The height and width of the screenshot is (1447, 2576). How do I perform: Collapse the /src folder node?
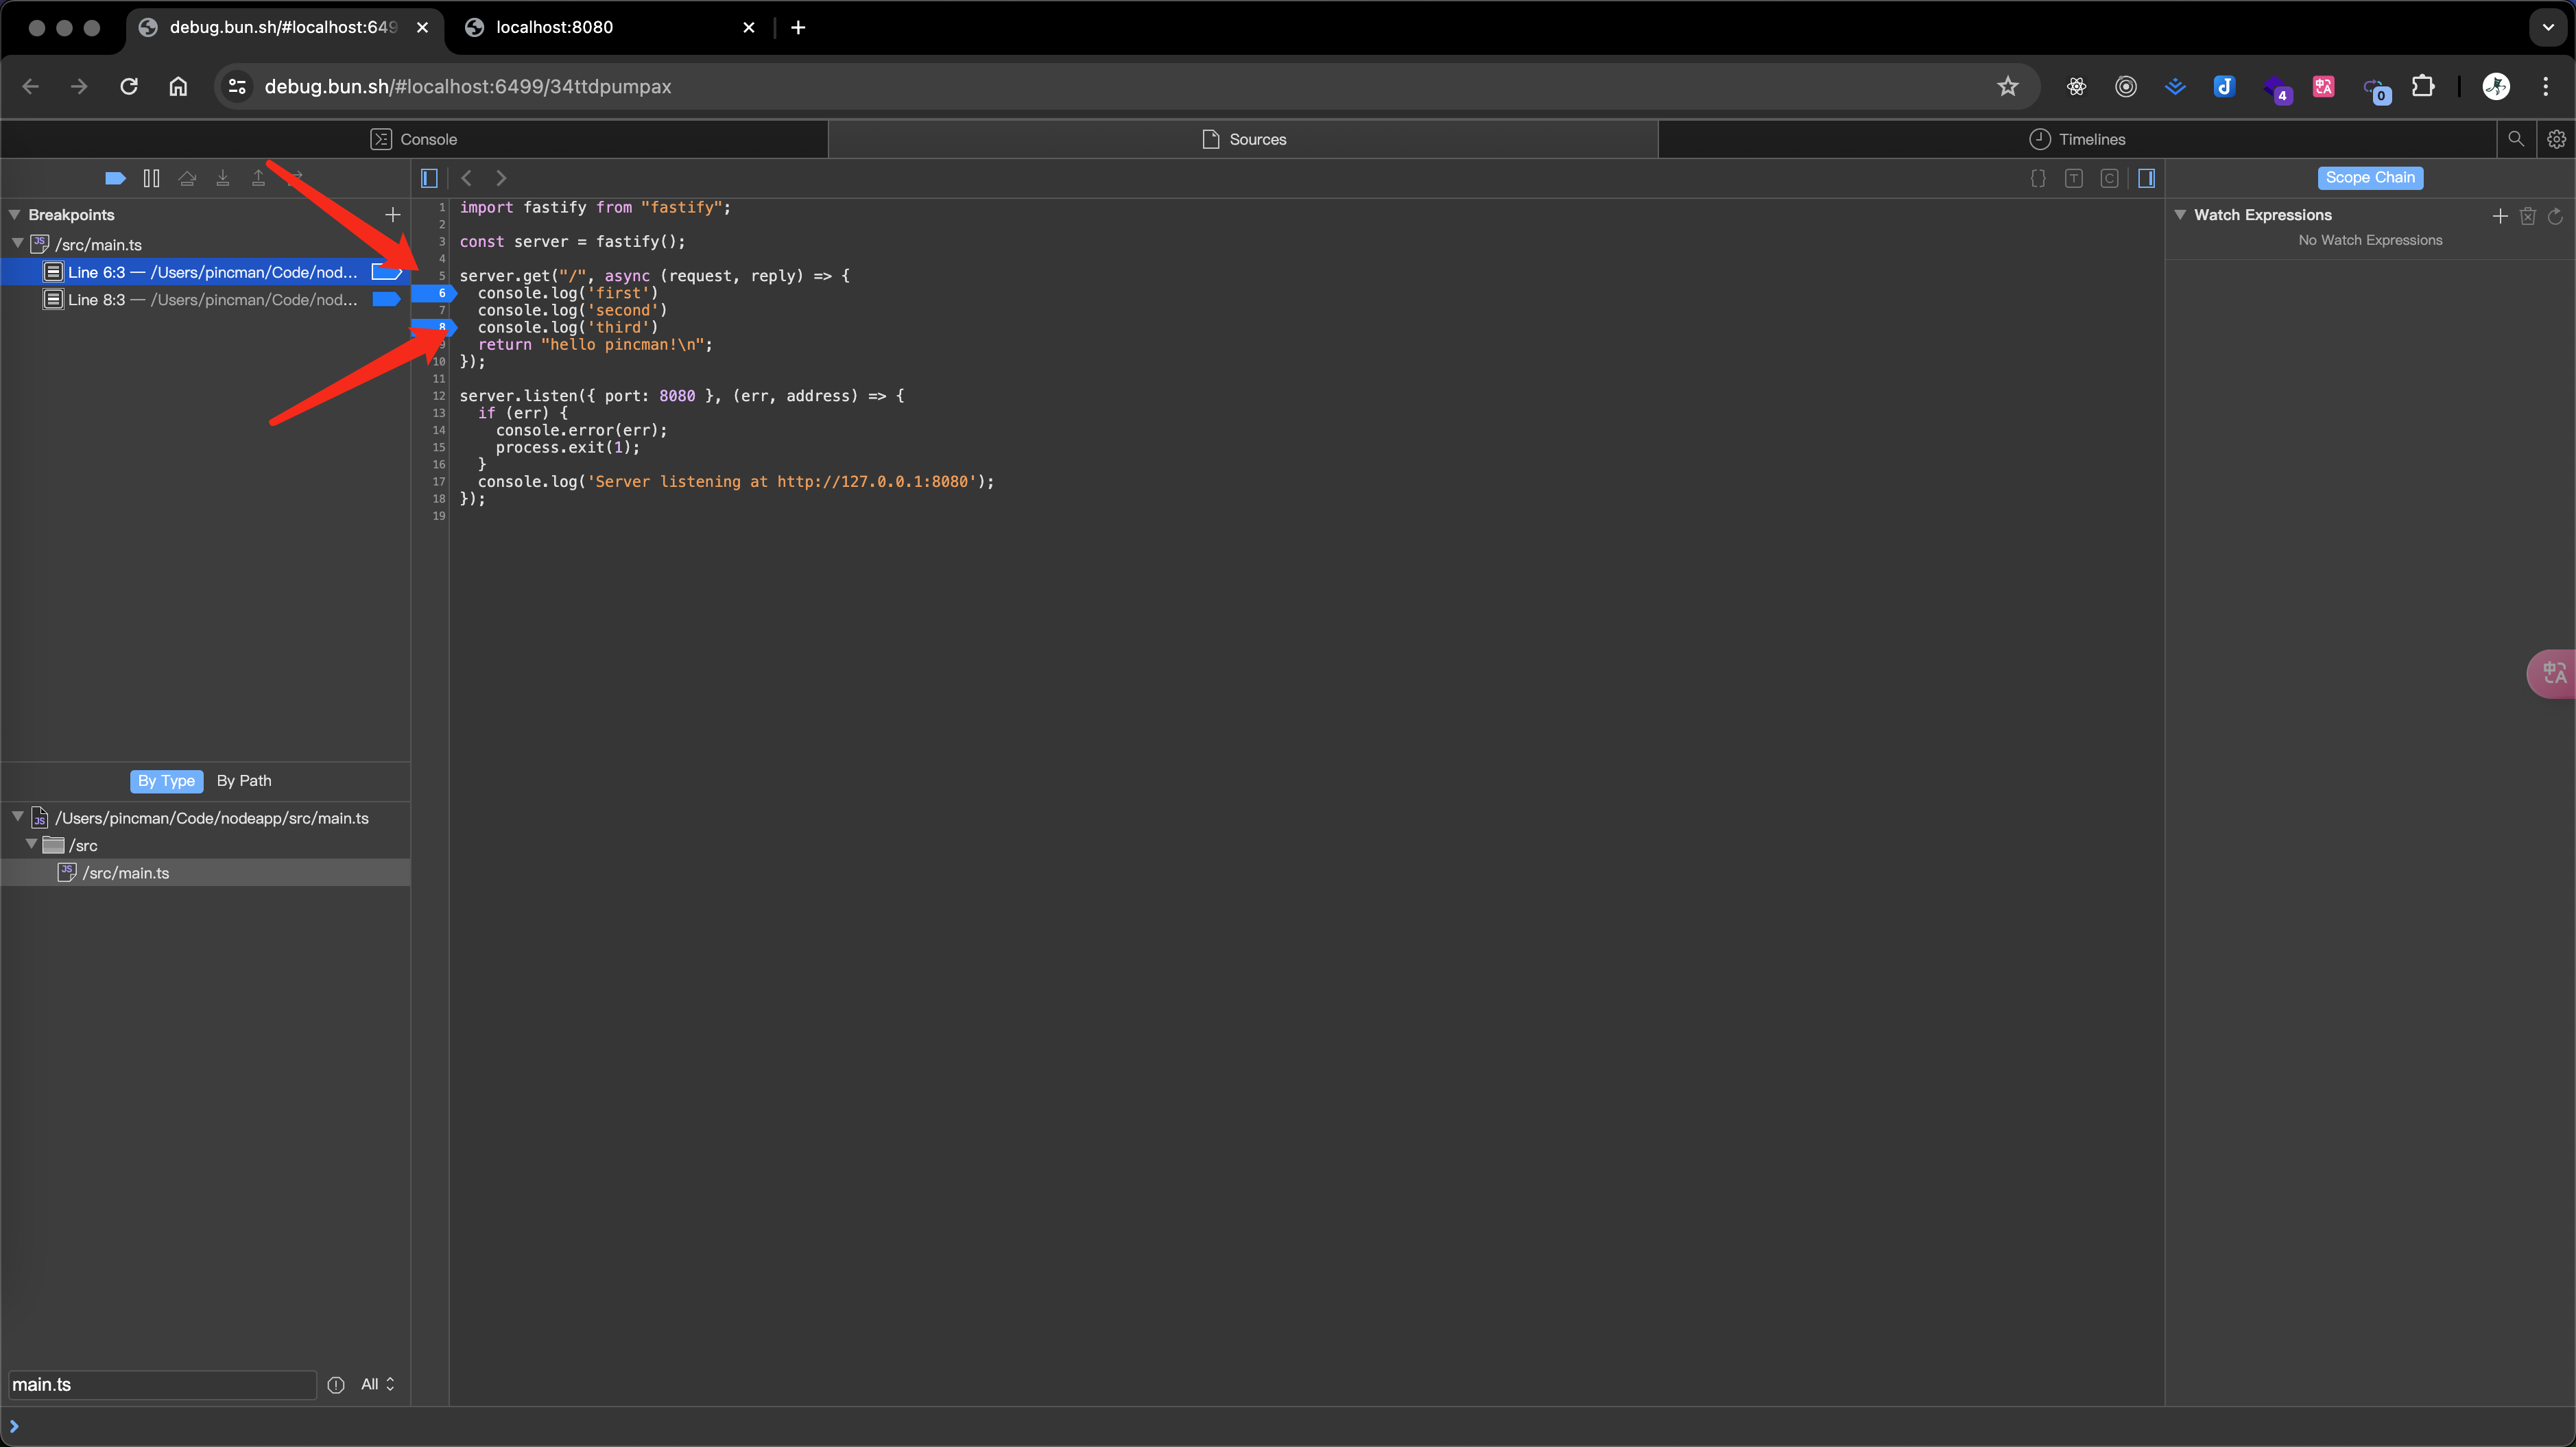point(32,844)
